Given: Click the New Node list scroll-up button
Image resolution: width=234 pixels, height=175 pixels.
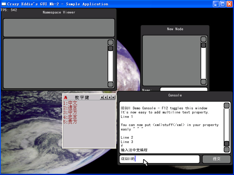Looking at the screenshot, I should (x=204, y=39).
